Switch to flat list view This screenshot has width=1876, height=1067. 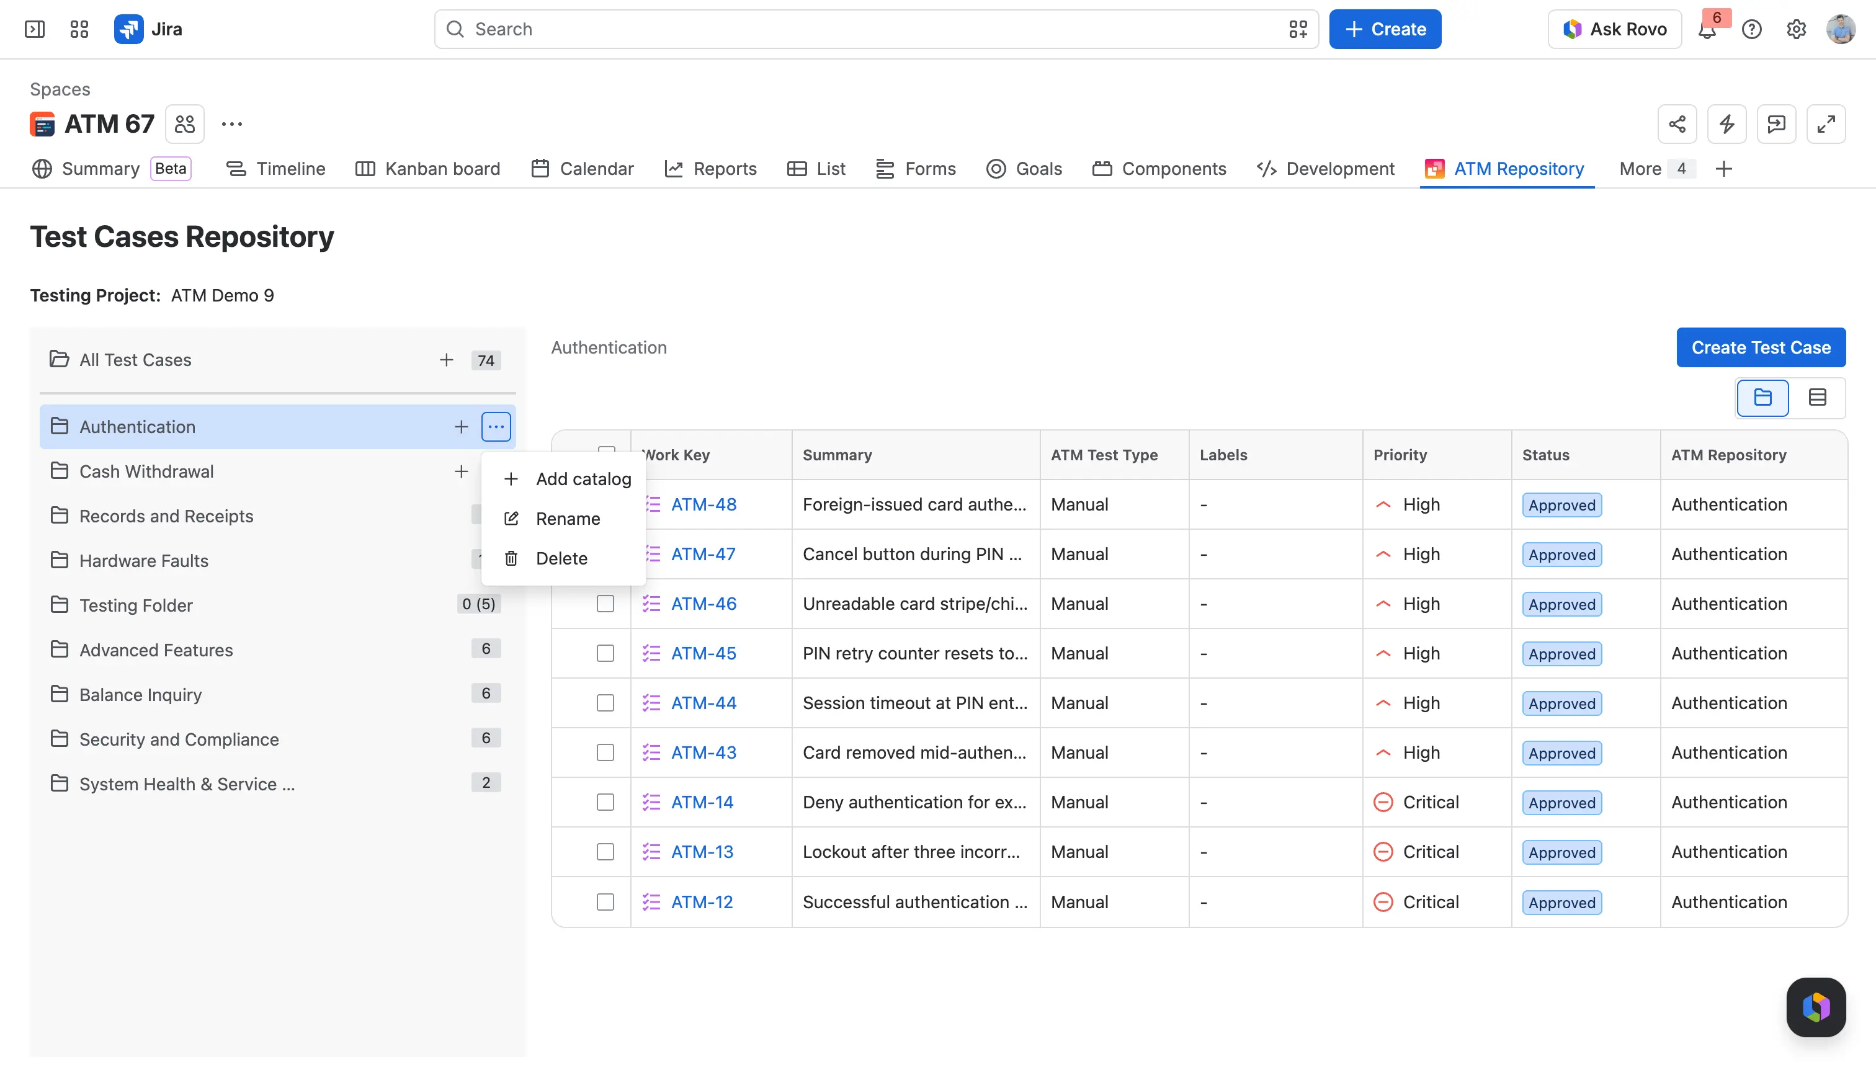pos(1818,398)
